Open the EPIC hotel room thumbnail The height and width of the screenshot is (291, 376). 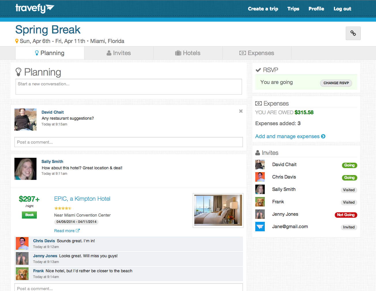[218, 210]
